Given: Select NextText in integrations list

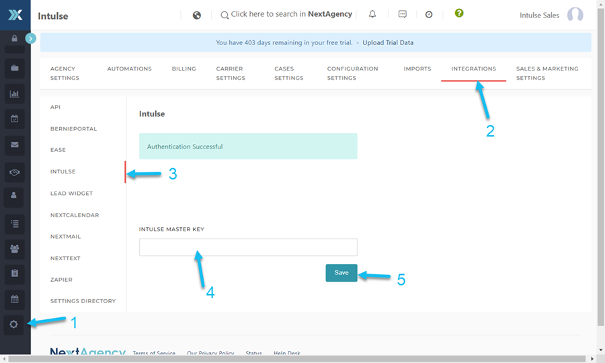Looking at the screenshot, I should pos(65,258).
